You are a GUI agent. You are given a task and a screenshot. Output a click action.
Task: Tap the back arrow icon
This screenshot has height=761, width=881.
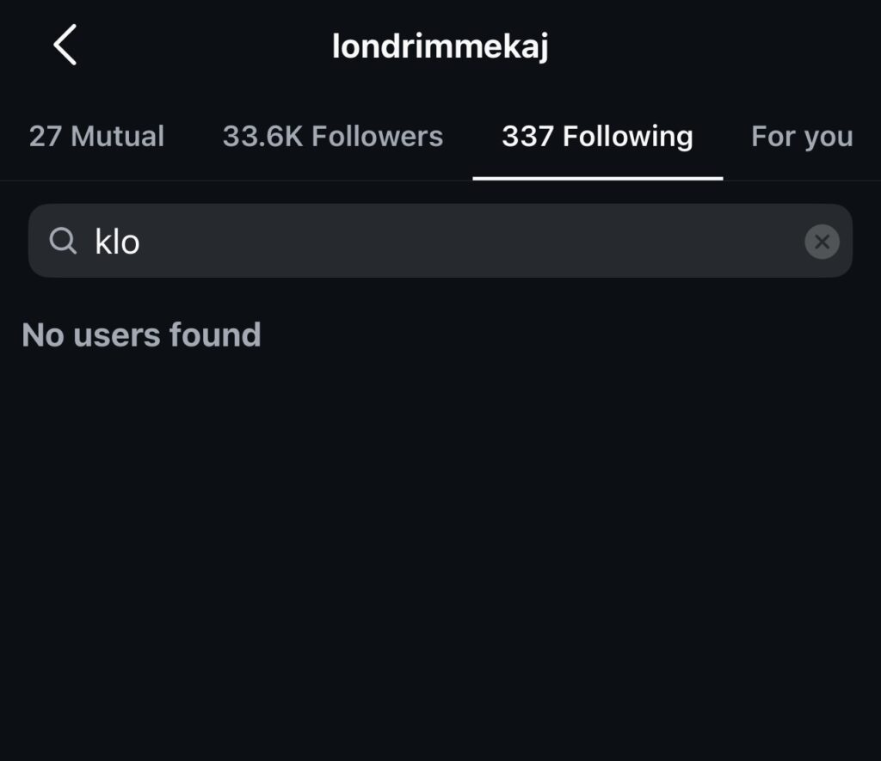click(65, 45)
